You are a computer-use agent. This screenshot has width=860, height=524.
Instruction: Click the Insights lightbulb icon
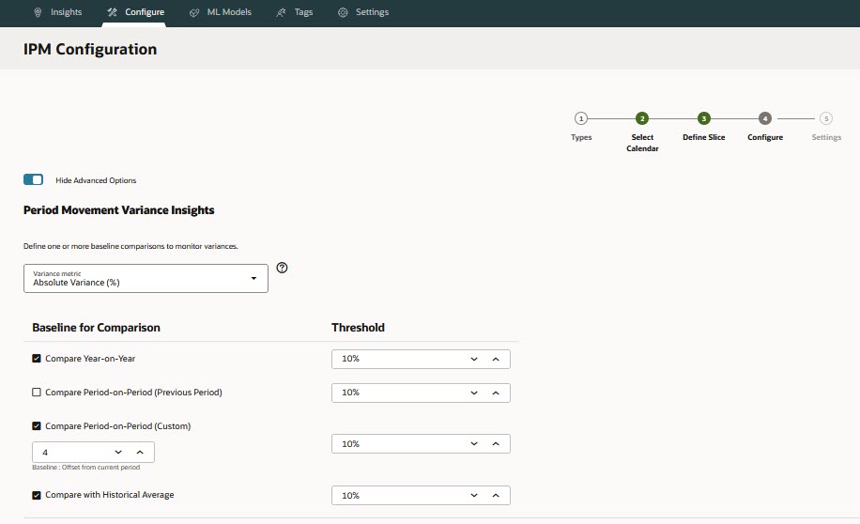[38, 12]
